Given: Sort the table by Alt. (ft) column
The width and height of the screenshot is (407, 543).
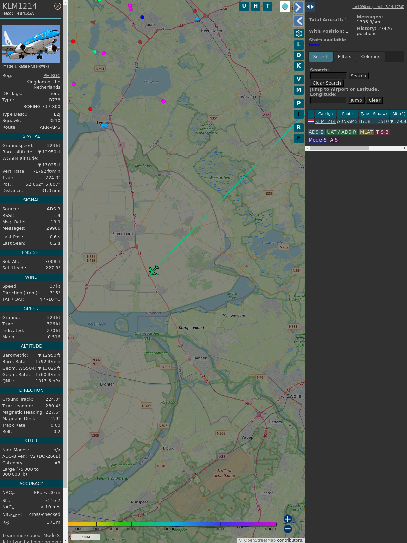Looking at the screenshot, I should (x=399, y=114).
